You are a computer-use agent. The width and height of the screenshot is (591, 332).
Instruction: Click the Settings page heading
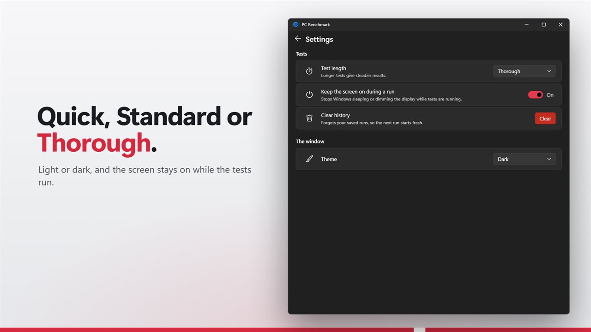click(319, 39)
